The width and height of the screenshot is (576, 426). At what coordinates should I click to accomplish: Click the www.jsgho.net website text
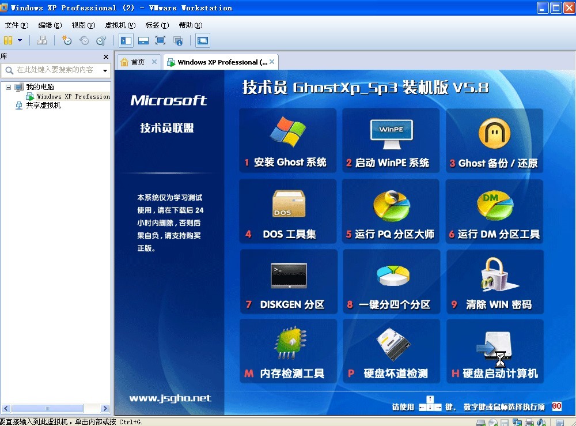pyautogui.click(x=170, y=398)
